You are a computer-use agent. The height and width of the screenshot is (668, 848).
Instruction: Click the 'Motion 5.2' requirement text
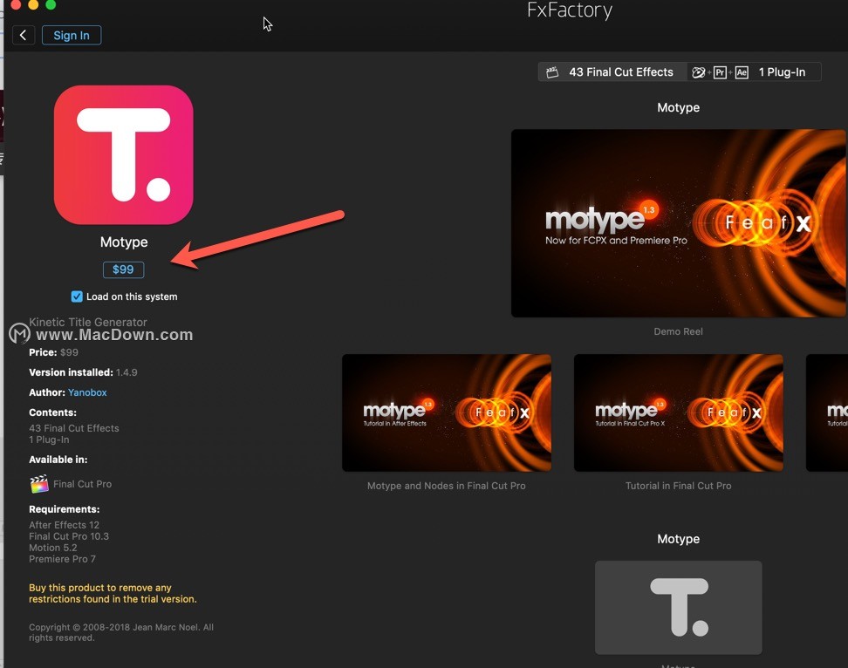tap(53, 548)
